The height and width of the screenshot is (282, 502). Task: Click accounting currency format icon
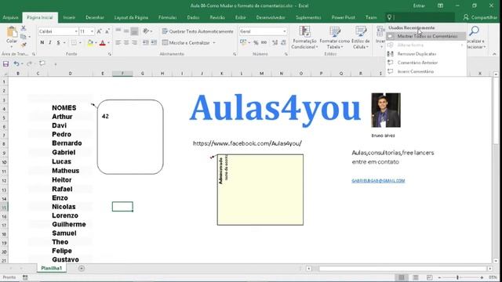tap(243, 42)
